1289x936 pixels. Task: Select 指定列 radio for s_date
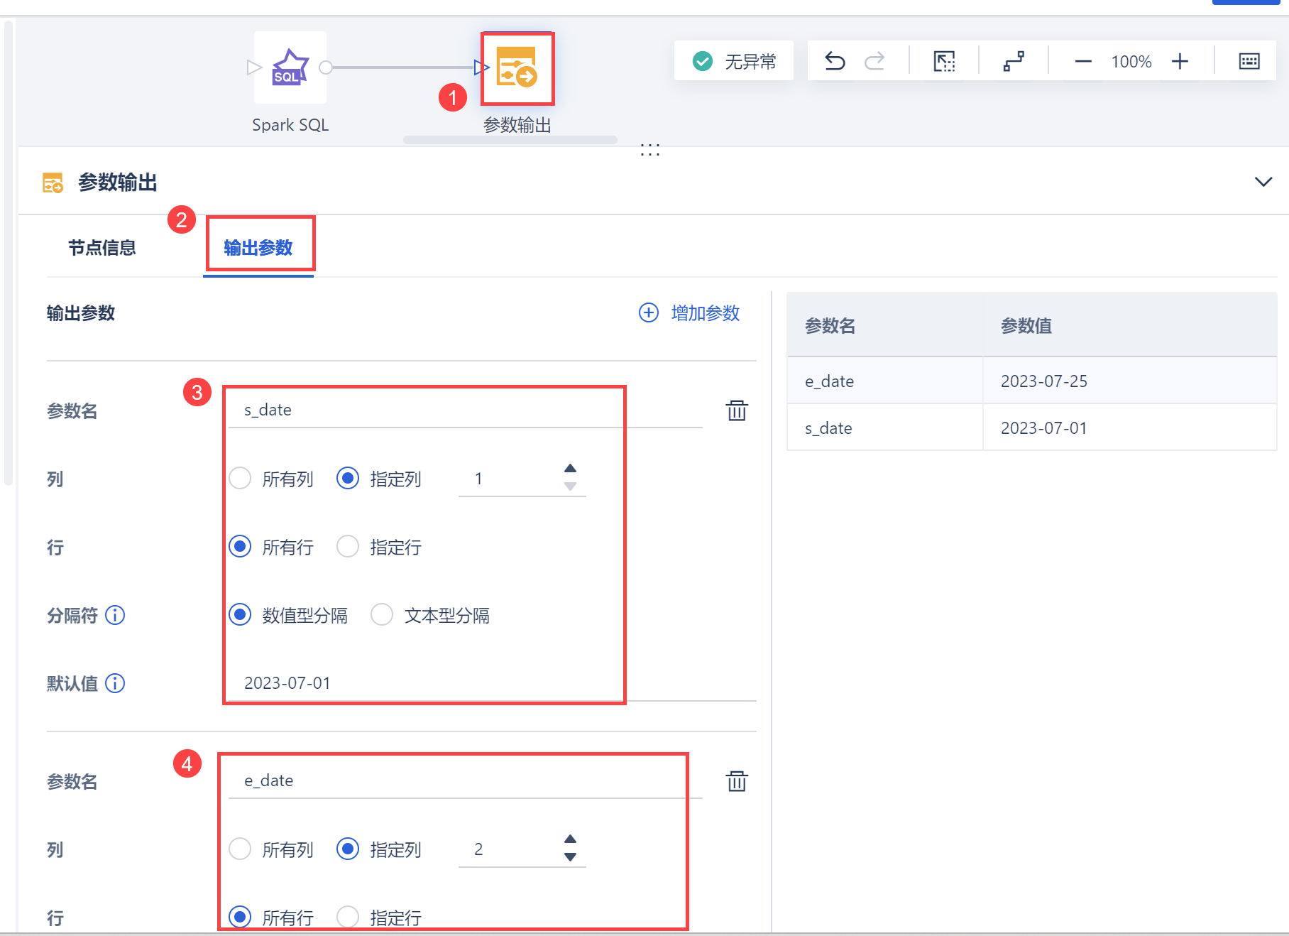point(348,479)
